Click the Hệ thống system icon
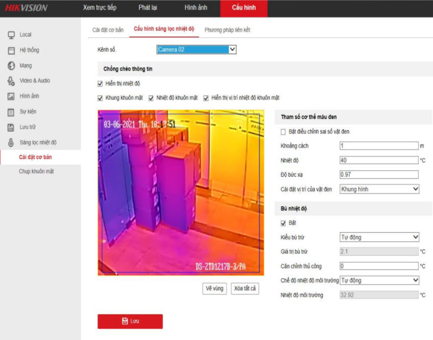433x340 pixels. pos(11,50)
